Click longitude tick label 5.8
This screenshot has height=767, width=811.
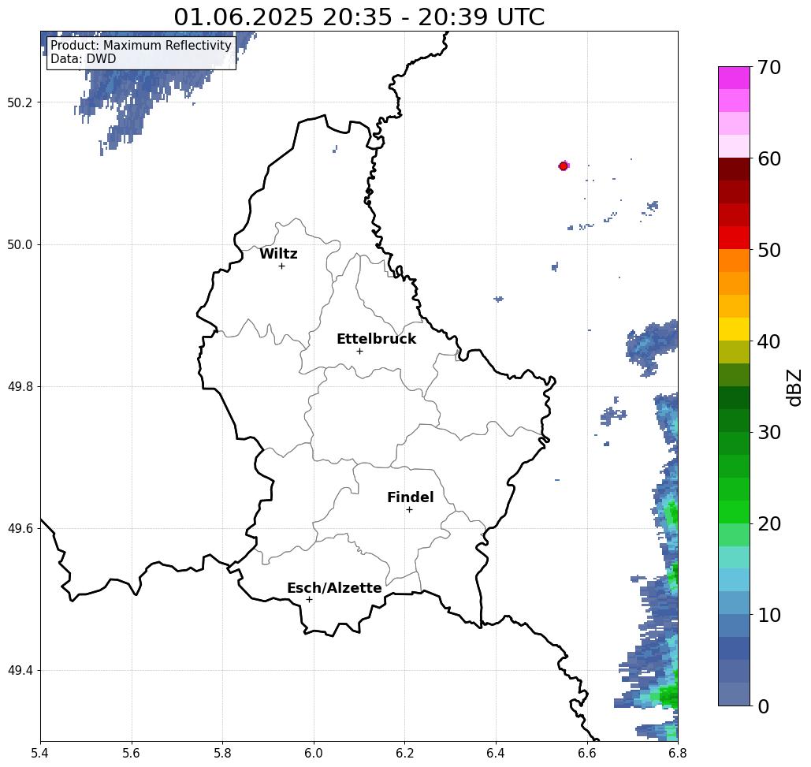222,753
